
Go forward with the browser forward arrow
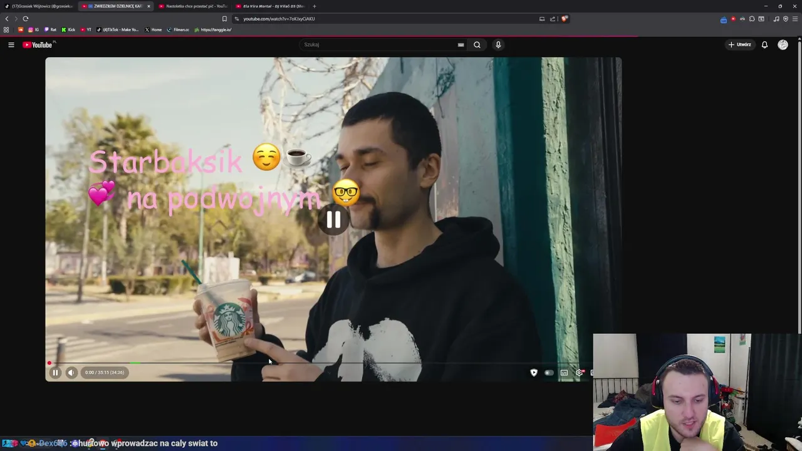coord(16,19)
